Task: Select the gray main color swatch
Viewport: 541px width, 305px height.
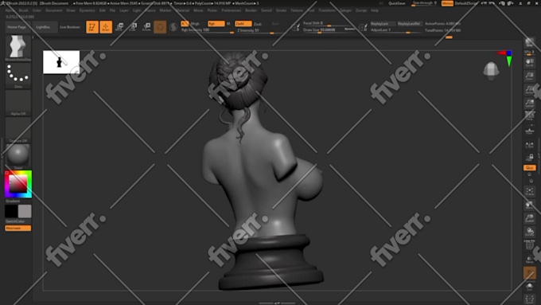Action: [25, 211]
